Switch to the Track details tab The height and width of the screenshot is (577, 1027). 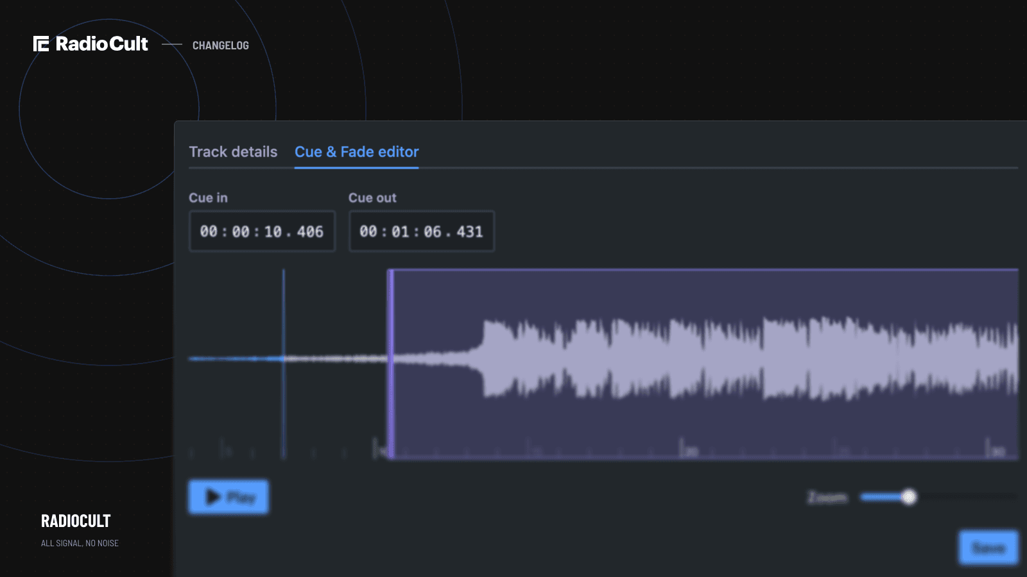click(233, 152)
